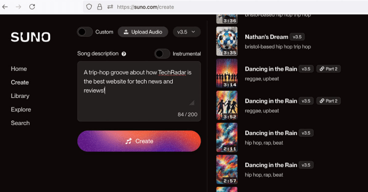Reload the page with refresh icon
368x192 pixels.
[x=32, y=7]
